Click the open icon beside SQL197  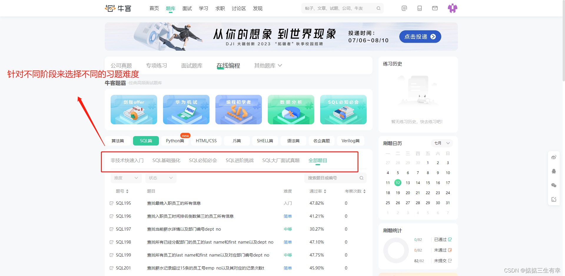point(112,229)
